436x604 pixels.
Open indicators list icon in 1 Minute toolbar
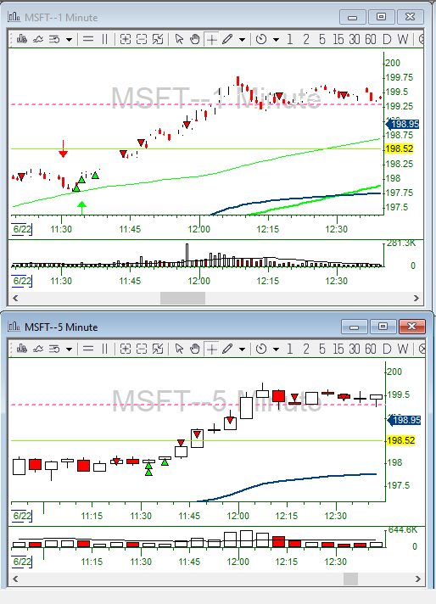(x=54, y=39)
